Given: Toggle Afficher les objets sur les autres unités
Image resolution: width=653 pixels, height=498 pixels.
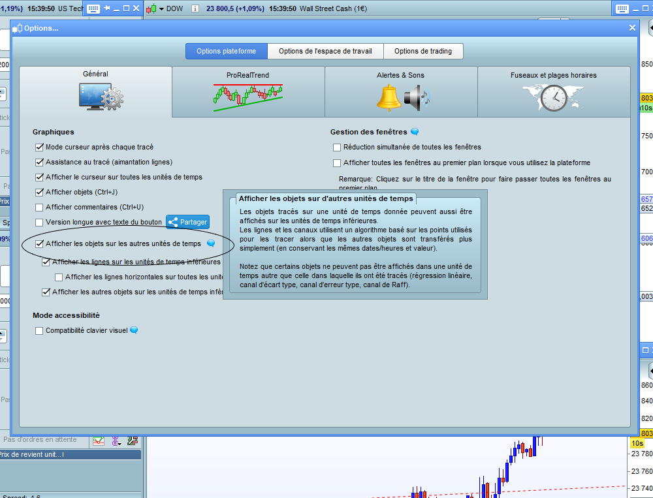Looking at the screenshot, I should click(x=40, y=243).
